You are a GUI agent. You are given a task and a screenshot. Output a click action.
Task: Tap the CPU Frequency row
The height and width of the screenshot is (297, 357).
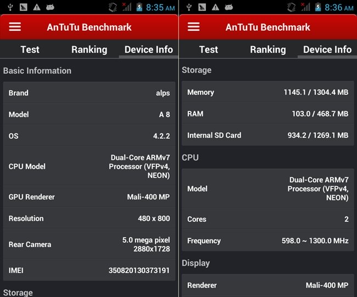click(x=267, y=240)
